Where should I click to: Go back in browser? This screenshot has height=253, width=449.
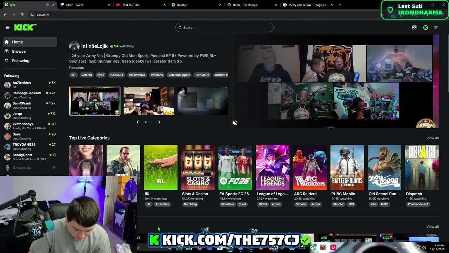(x=5, y=15)
